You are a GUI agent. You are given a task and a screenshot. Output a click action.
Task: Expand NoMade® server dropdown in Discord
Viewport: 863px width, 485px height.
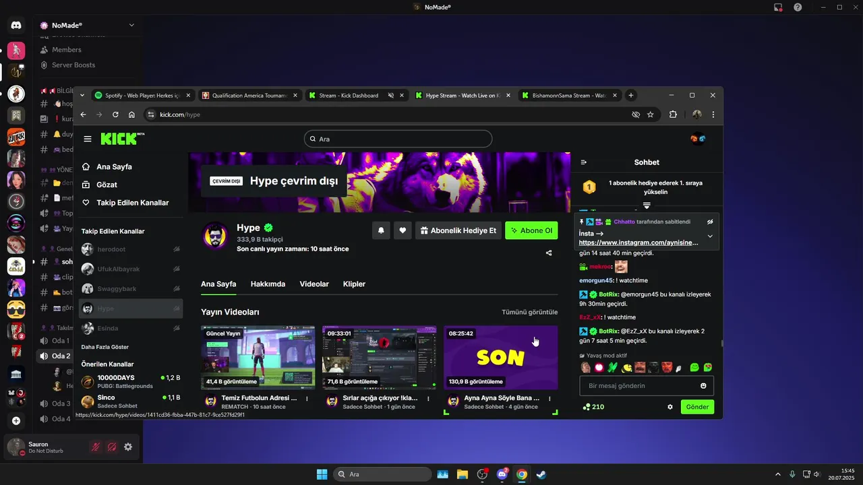coord(131,26)
